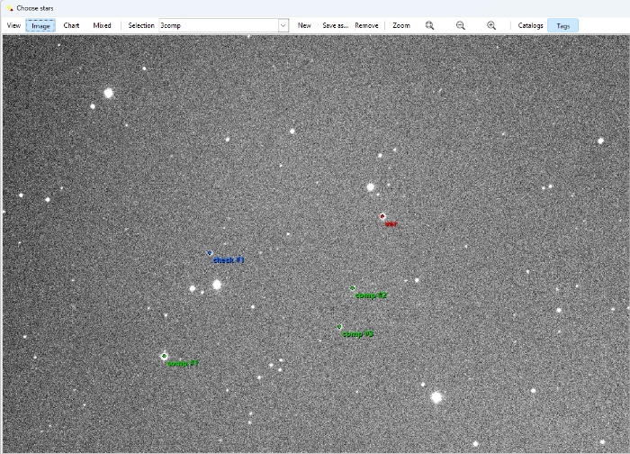
Task: Select the green comp #2 star marker
Action: coord(353,288)
